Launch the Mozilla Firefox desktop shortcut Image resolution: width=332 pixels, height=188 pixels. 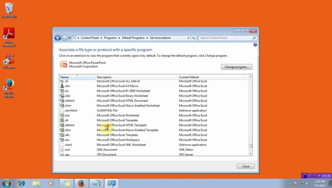tap(9, 88)
